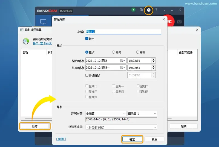219x147 pixels.
Task: Check the 星期日 checkbox
Action: 87,86
